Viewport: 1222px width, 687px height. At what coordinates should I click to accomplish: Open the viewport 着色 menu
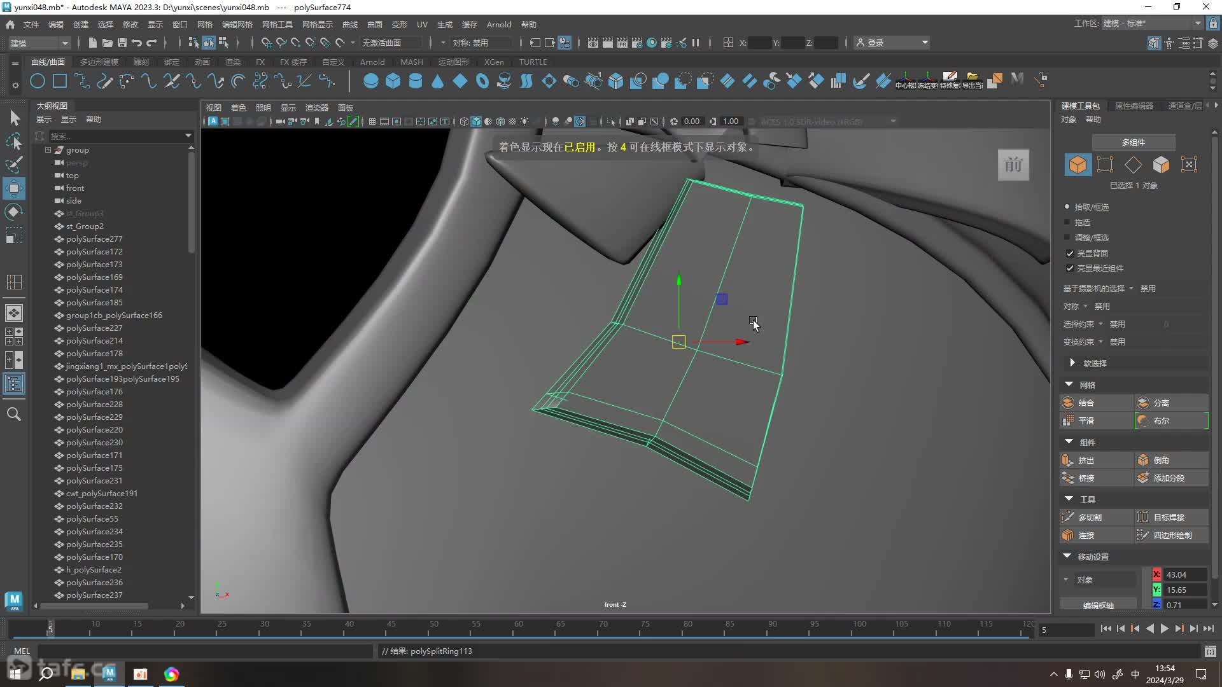coord(238,108)
